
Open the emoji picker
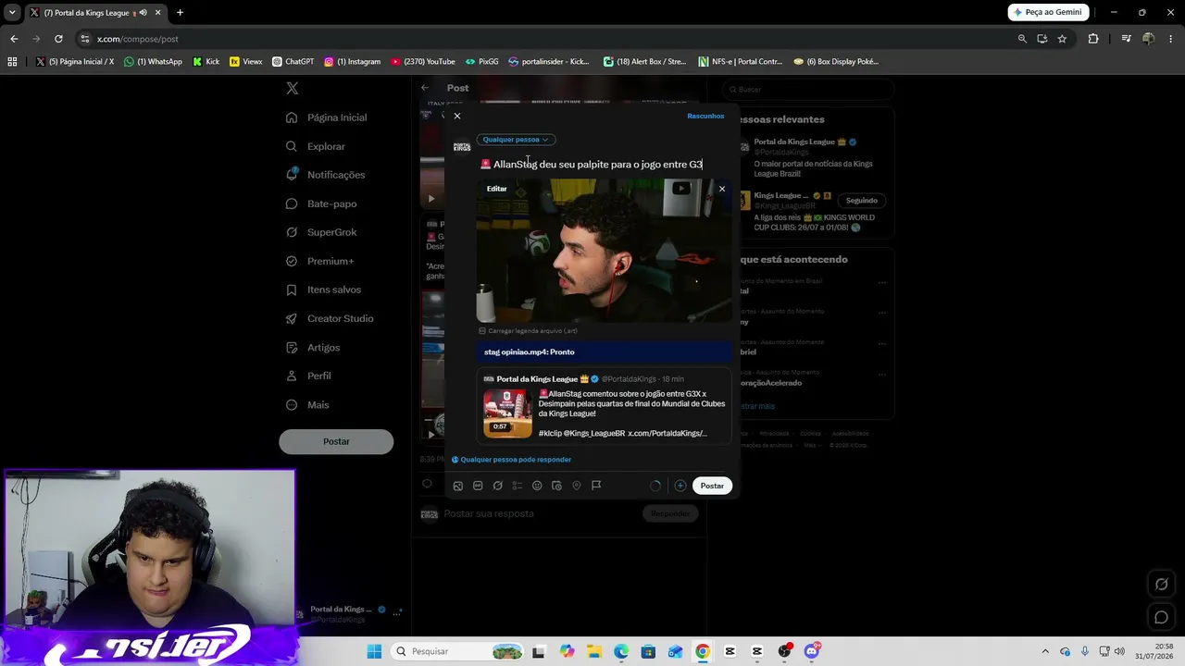point(537,486)
